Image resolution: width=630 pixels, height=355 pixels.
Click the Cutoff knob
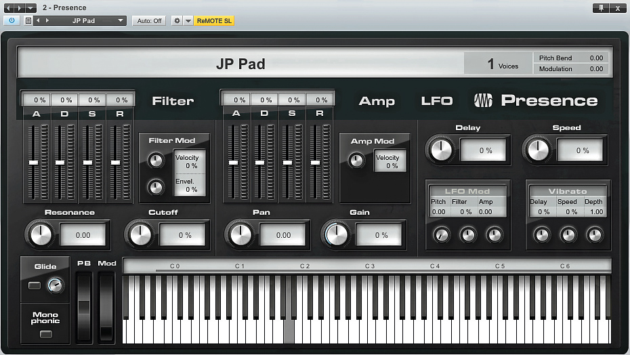point(140,235)
